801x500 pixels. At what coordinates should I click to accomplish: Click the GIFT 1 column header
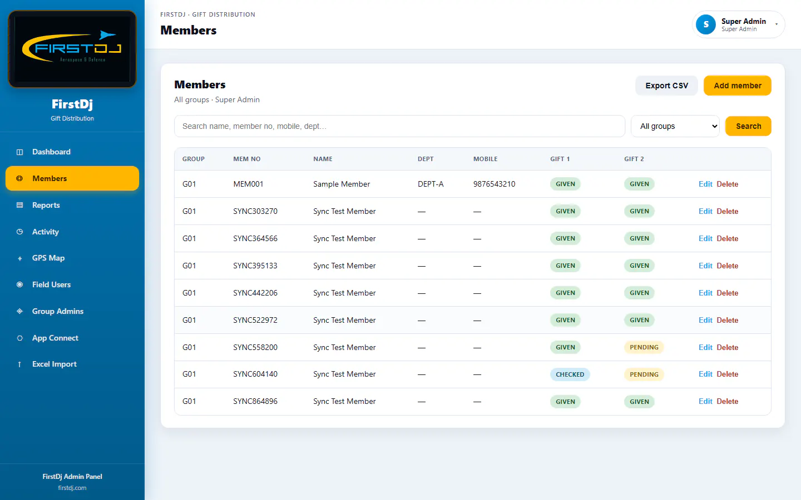[x=560, y=159]
